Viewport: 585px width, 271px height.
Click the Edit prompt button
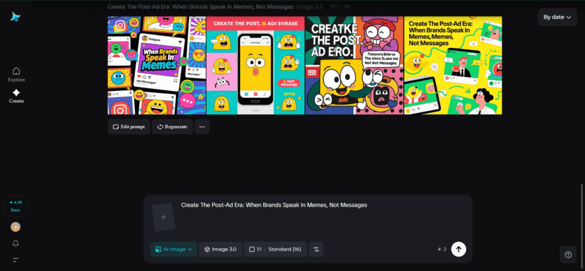(x=129, y=127)
